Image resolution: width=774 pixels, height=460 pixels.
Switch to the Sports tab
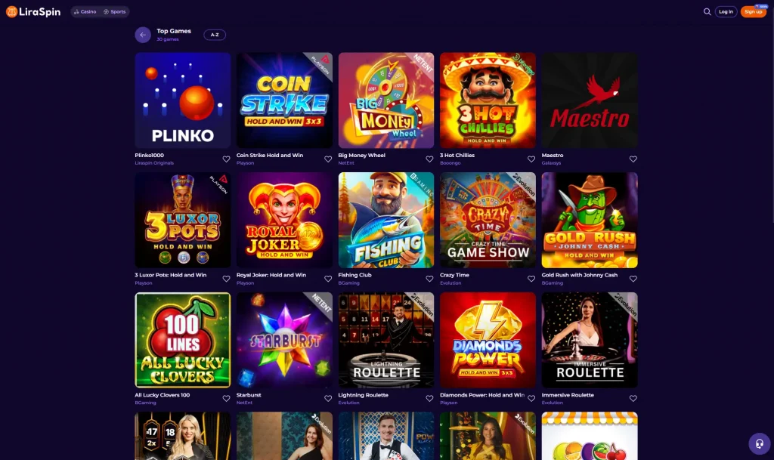pyautogui.click(x=115, y=12)
